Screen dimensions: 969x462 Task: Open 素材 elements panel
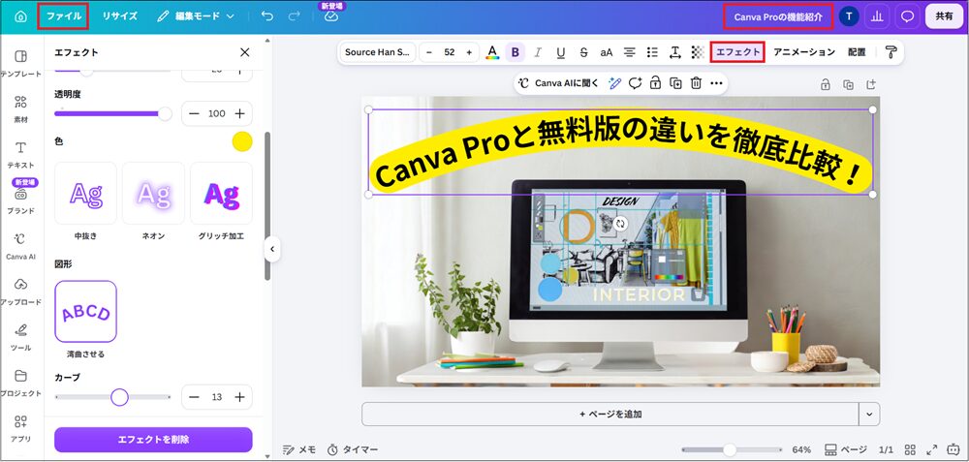pos(21,108)
